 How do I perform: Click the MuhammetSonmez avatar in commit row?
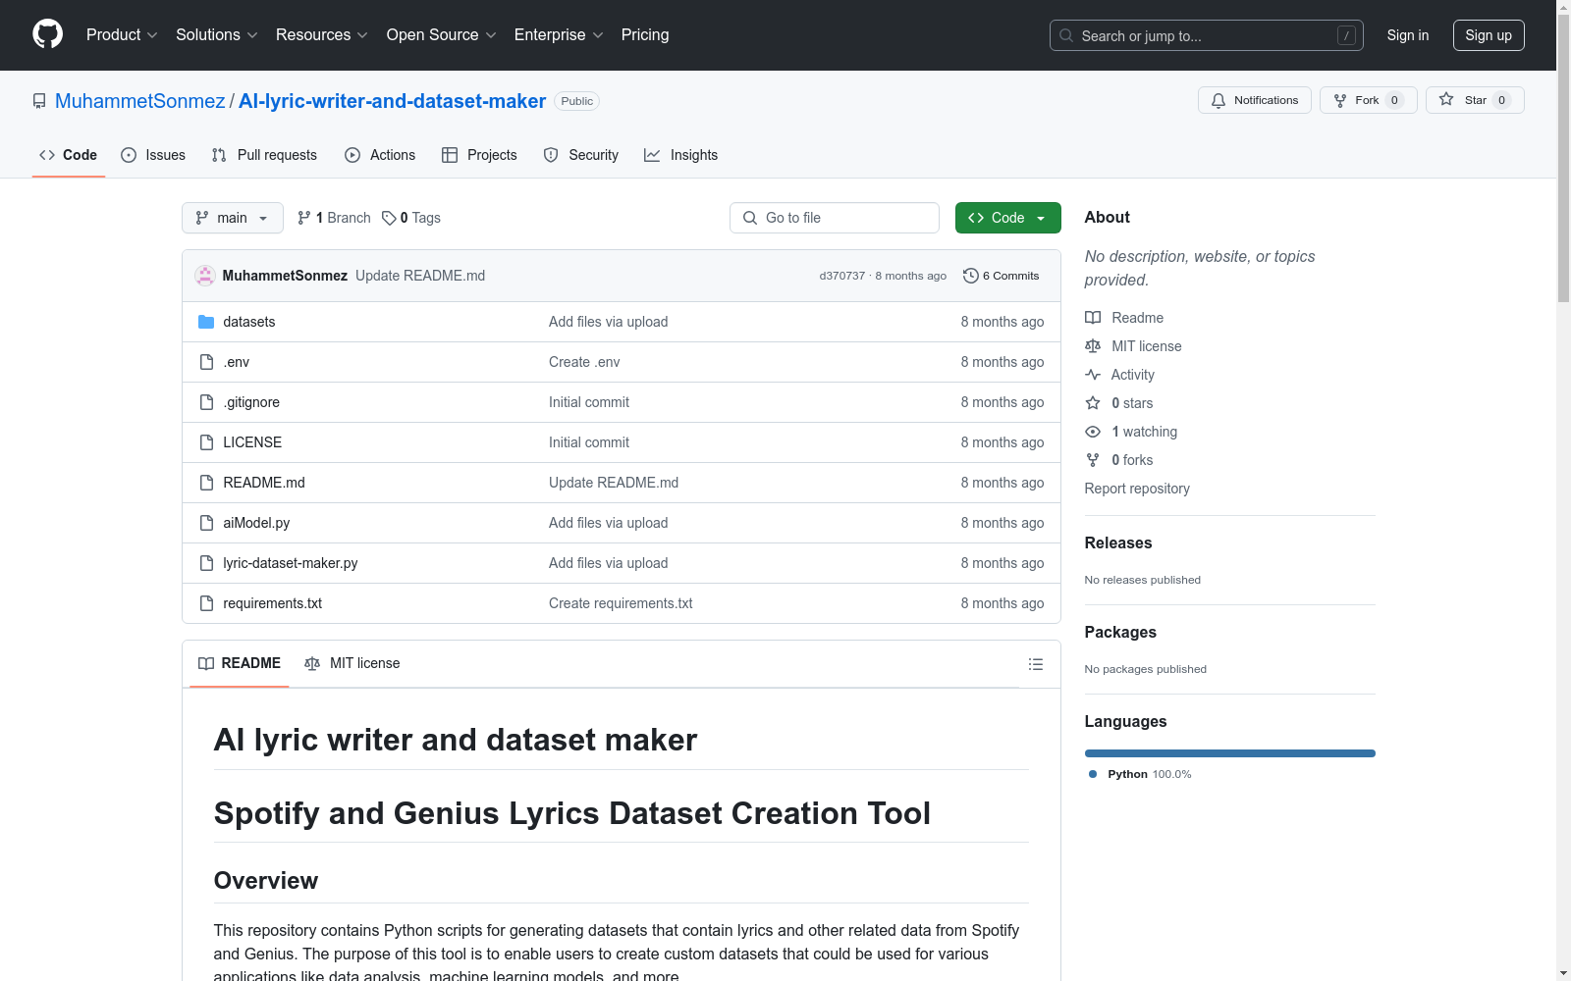pyautogui.click(x=205, y=276)
